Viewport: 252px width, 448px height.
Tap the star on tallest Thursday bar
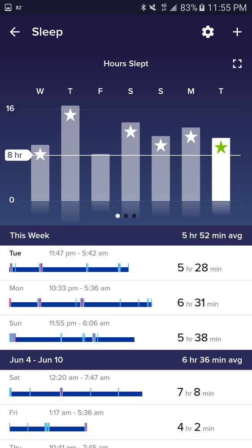click(x=70, y=115)
